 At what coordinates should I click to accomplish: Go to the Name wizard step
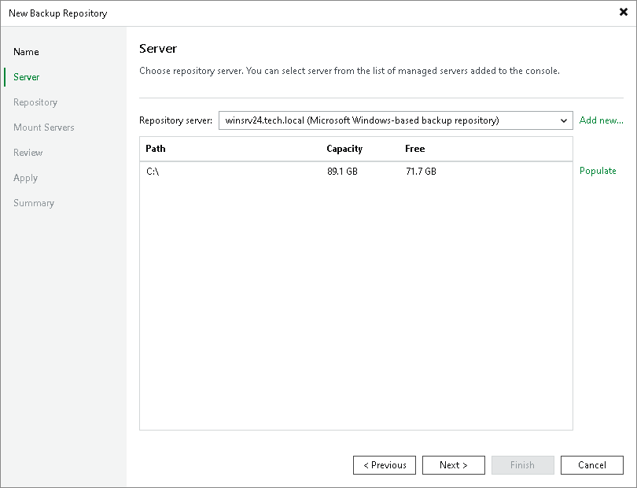[x=26, y=52]
